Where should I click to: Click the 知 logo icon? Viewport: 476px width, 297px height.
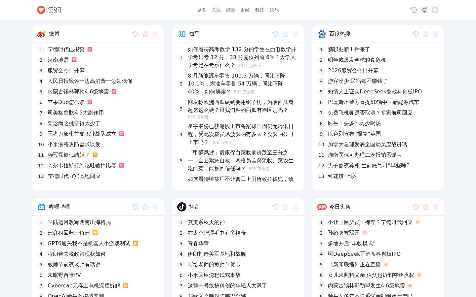click(x=182, y=34)
